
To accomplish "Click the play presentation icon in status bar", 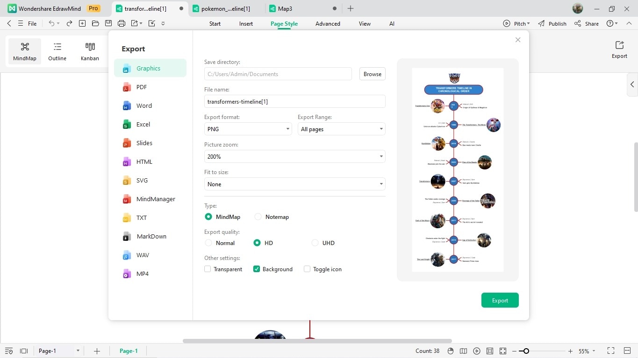I will click(477, 351).
